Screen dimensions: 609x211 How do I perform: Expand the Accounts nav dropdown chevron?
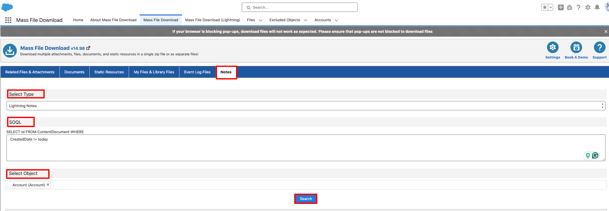(337, 20)
